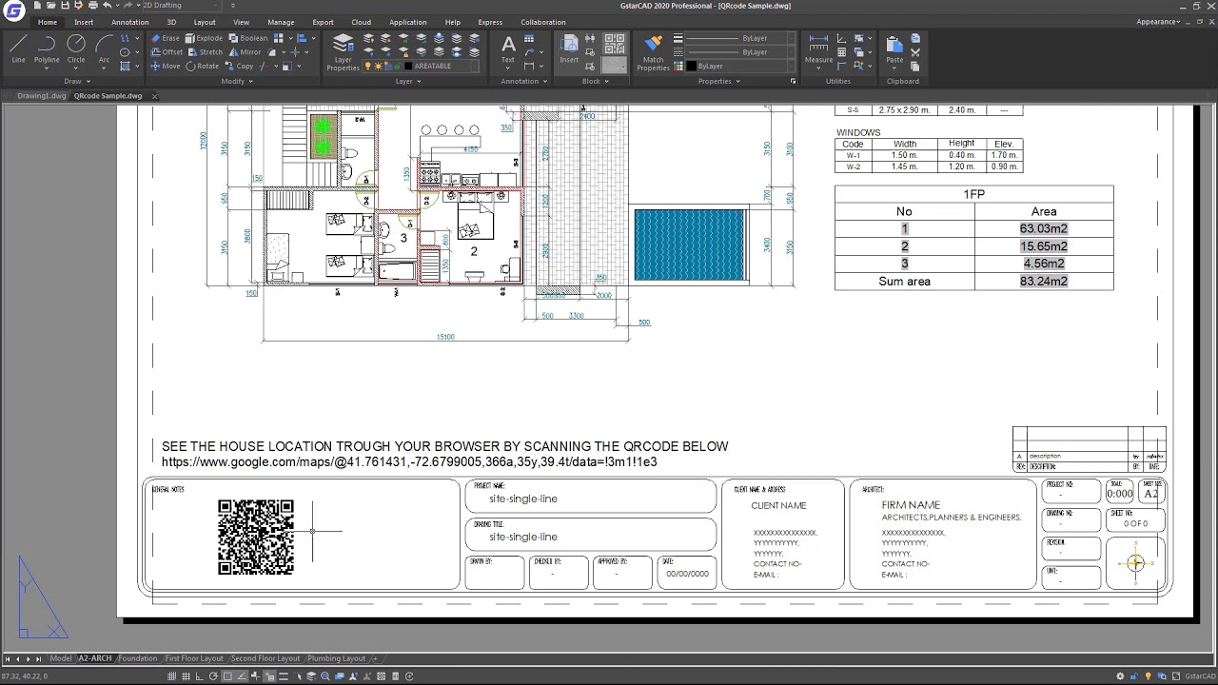The height and width of the screenshot is (685, 1218).
Task: Click the Explode tool
Action: tap(203, 38)
